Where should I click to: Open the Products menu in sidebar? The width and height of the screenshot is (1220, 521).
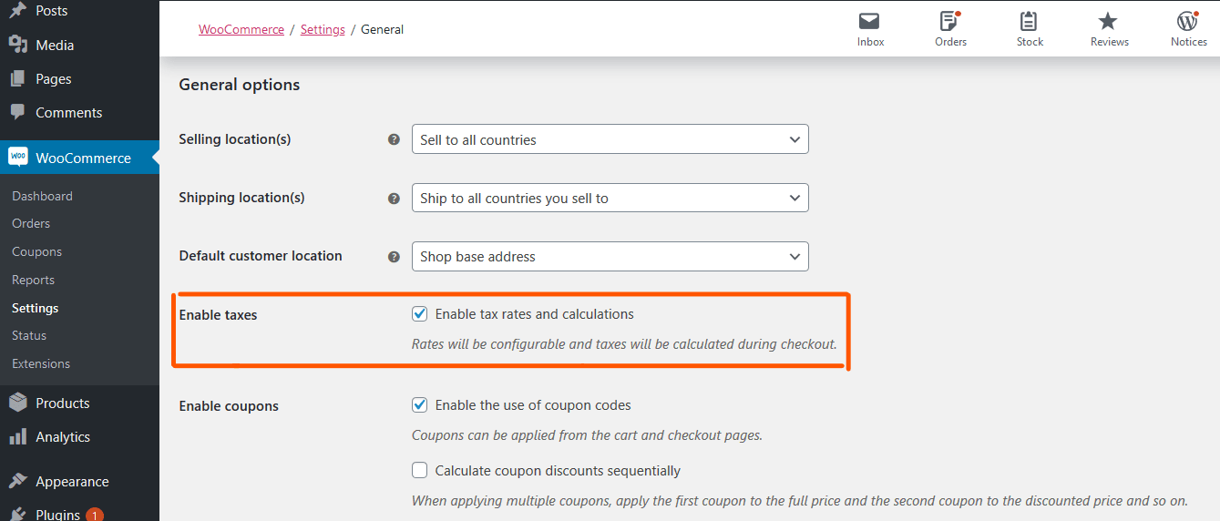62,404
